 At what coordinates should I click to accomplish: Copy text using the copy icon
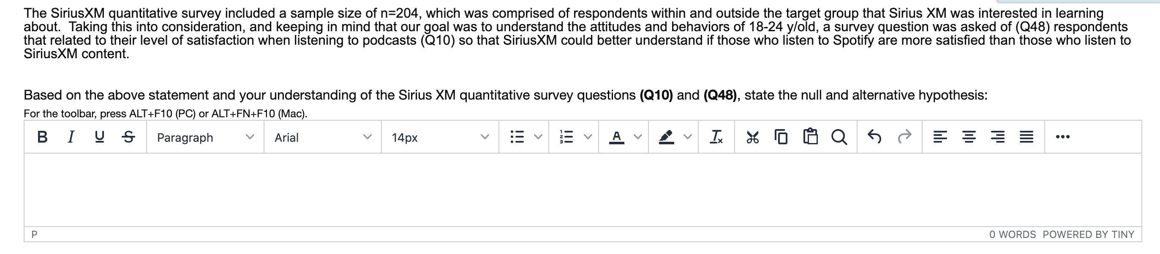[781, 138]
